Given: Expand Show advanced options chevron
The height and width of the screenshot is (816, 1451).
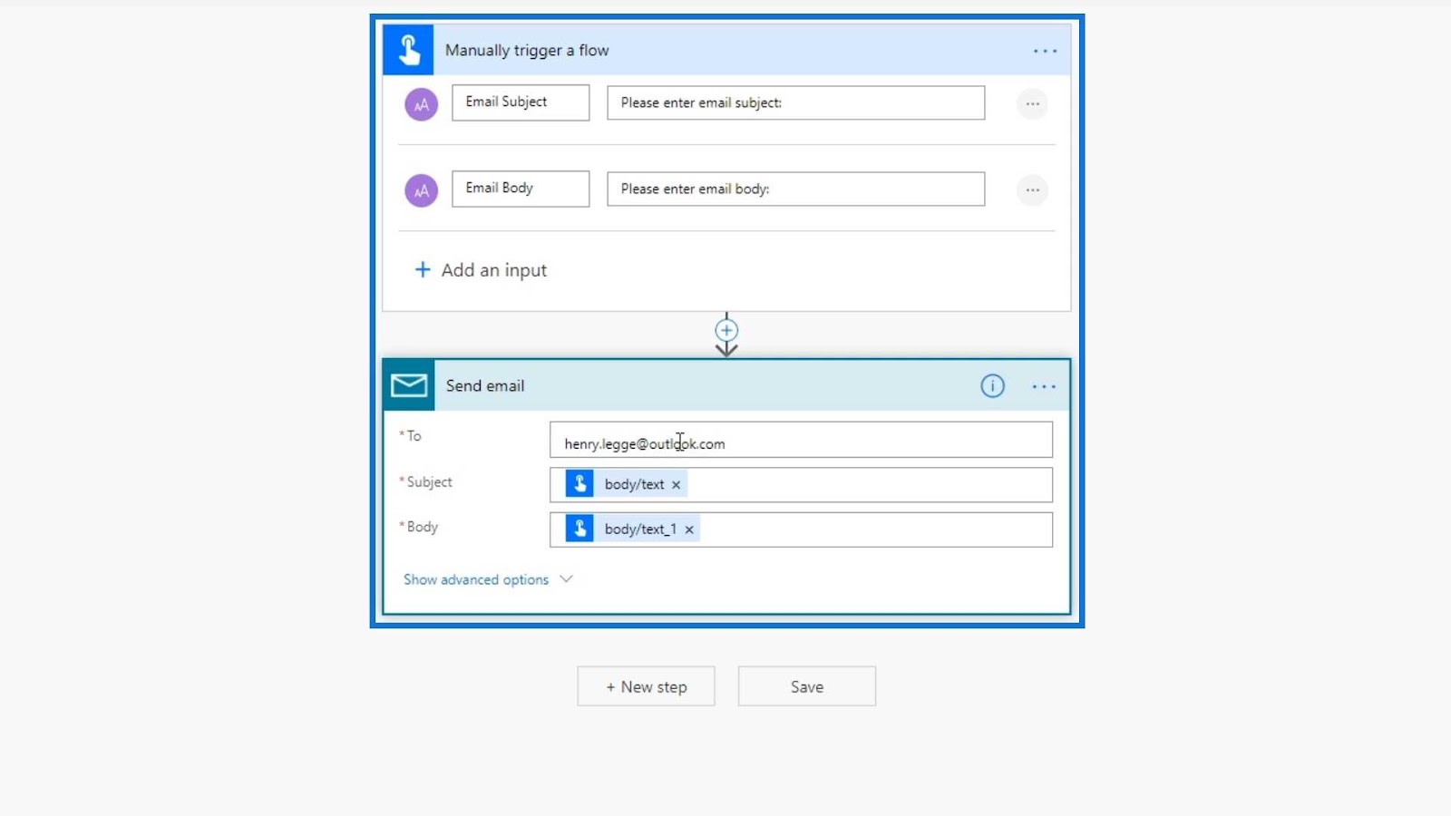Looking at the screenshot, I should click(566, 578).
